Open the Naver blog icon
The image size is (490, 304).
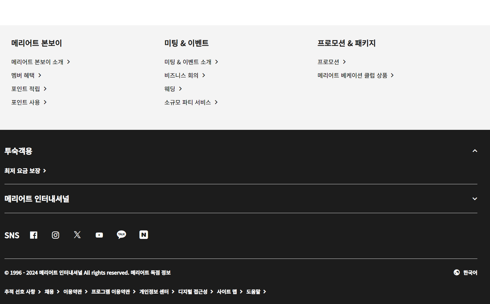pyautogui.click(x=144, y=235)
